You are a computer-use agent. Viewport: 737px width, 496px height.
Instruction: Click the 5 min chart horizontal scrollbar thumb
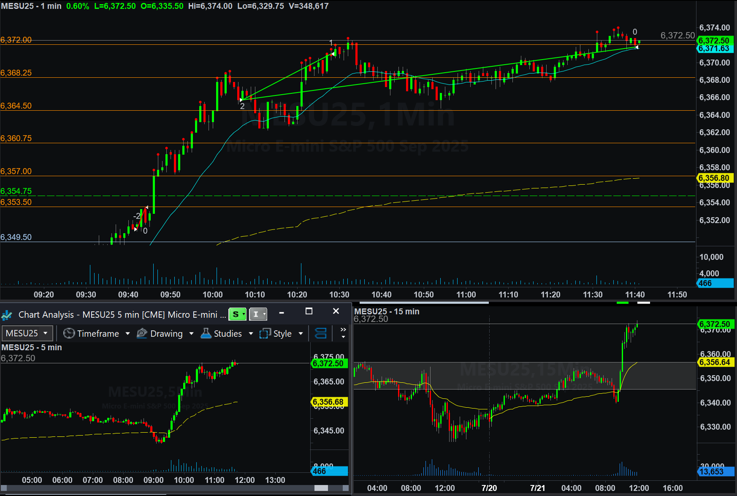click(321, 488)
